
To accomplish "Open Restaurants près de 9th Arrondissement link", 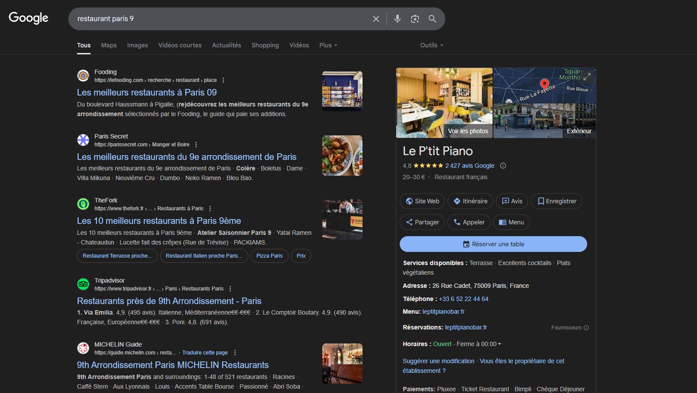I will pos(169,301).
